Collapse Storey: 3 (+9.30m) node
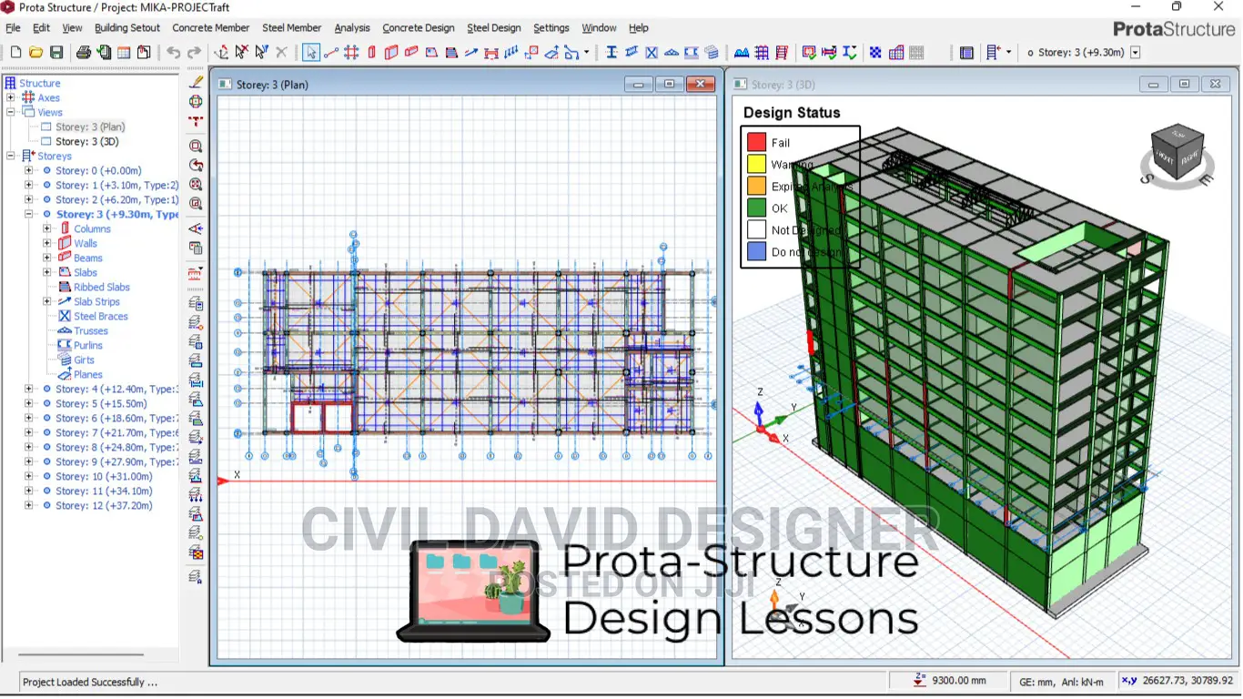The image size is (1243, 699). click(28, 214)
